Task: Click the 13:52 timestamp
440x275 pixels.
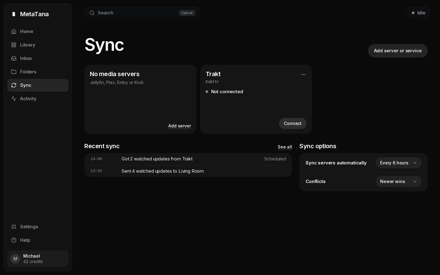Action: 96,171
